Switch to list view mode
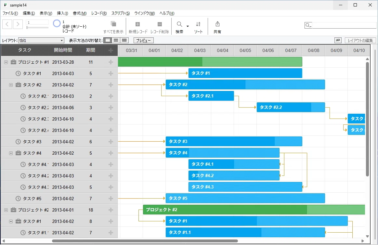Viewport: 378px width, 245px height. tap(116, 40)
